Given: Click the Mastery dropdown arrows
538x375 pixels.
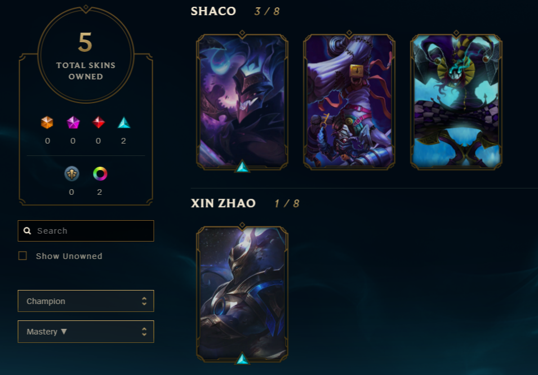Looking at the screenshot, I should [144, 332].
